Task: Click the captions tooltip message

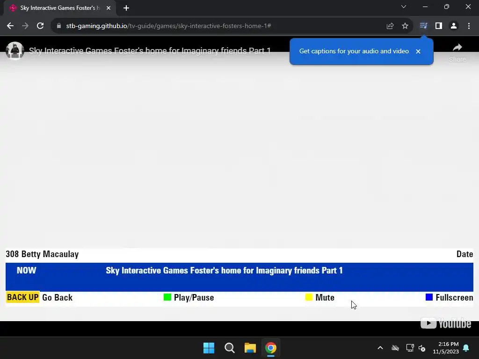Action: pyautogui.click(x=354, y=51)
